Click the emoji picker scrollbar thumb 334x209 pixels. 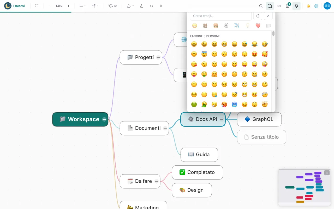coord(273,33)
